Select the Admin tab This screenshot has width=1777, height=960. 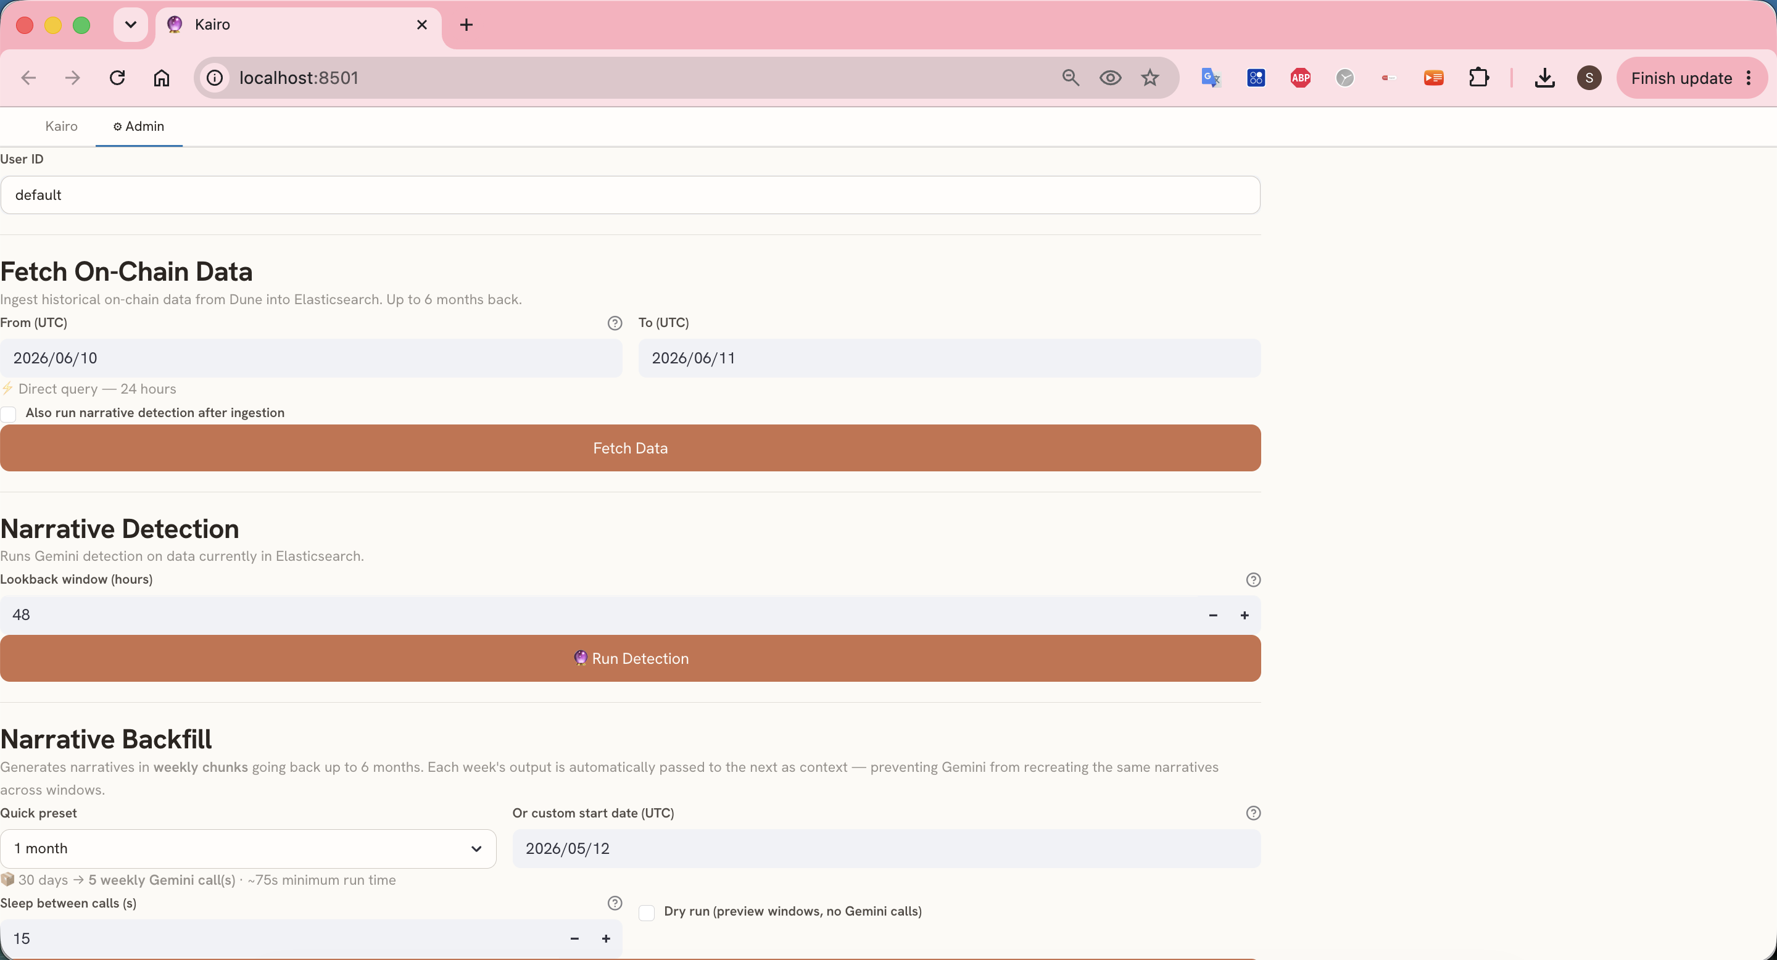click(x=139, y=126)
